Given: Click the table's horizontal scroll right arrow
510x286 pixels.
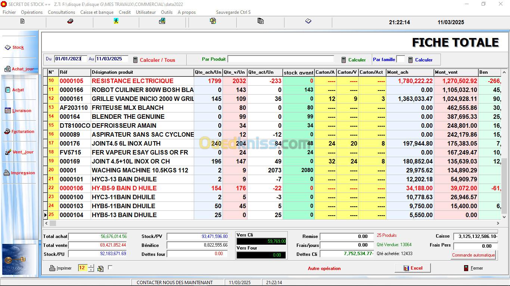Looking at the screenshot, I should tap(498, 223).
